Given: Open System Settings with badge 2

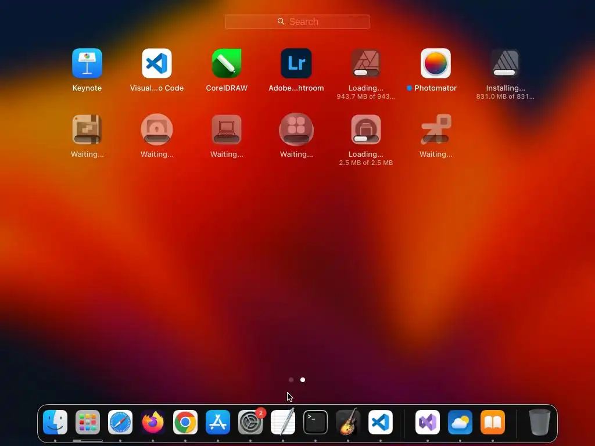Looking at the screenshot, I should point(250,422).
